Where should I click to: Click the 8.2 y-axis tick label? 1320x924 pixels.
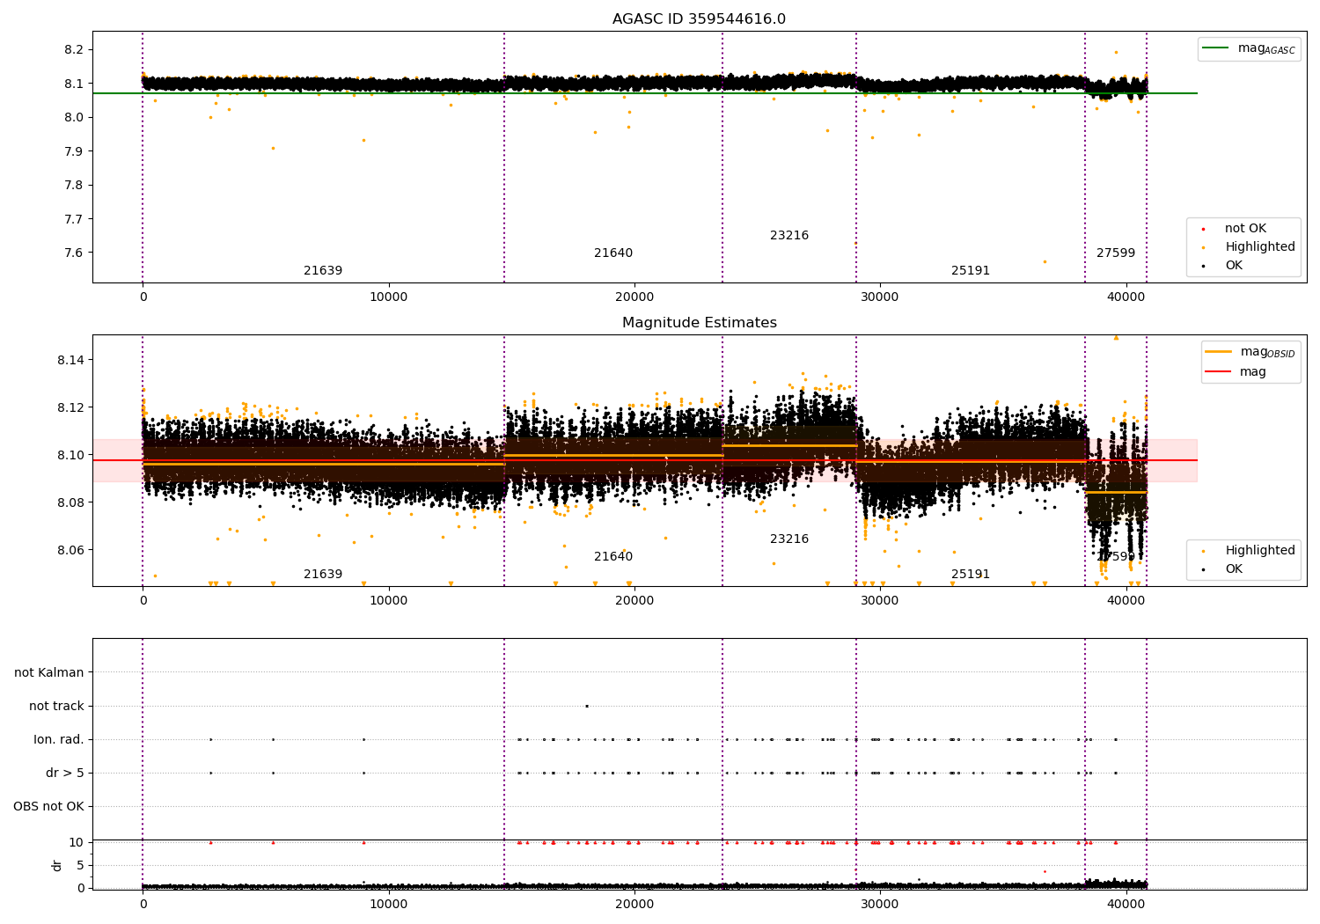pos(74,50)
